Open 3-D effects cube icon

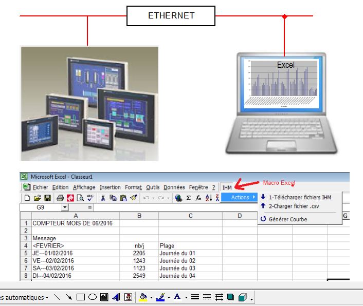(242, 297)
